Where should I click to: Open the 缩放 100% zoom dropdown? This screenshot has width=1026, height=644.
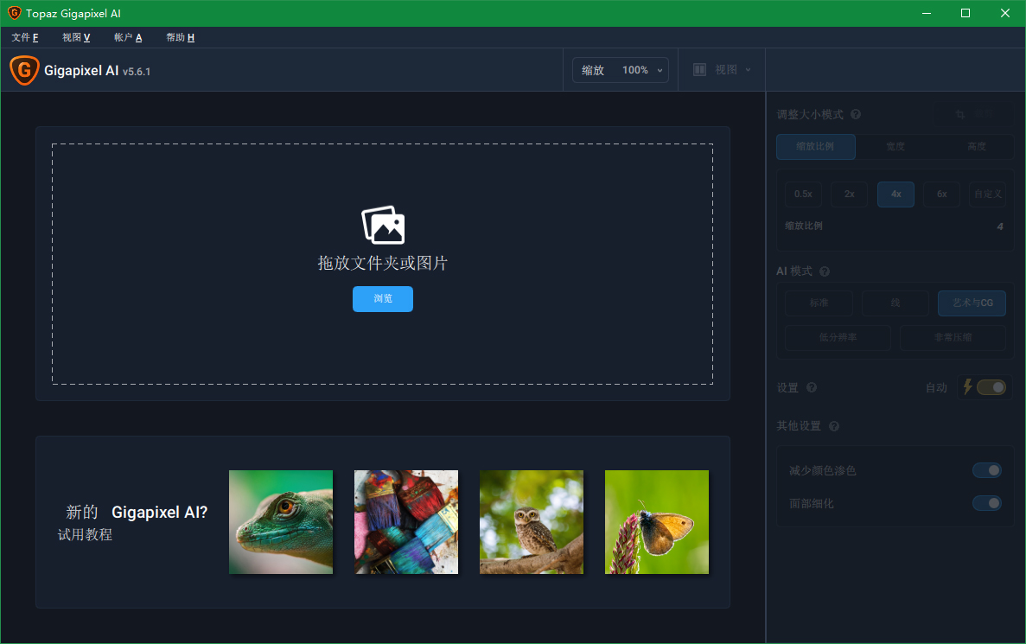pos(621,70)
